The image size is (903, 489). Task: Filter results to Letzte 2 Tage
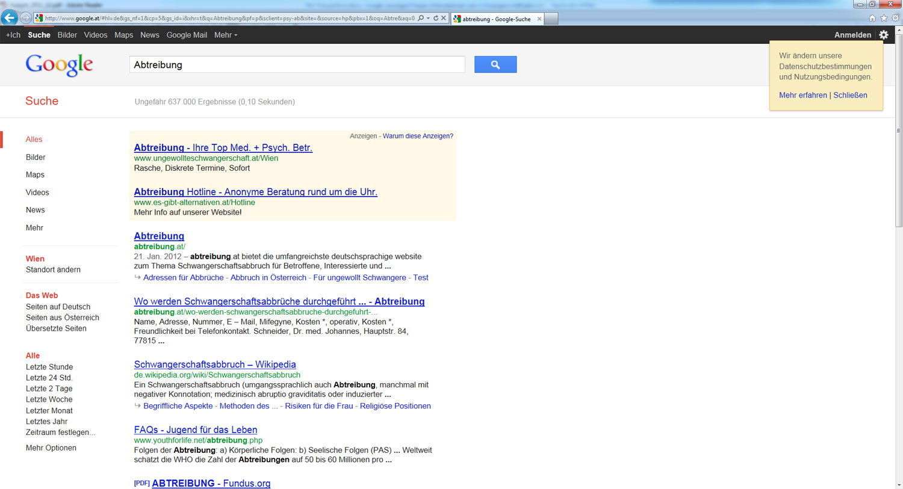(x=49, y=389)
